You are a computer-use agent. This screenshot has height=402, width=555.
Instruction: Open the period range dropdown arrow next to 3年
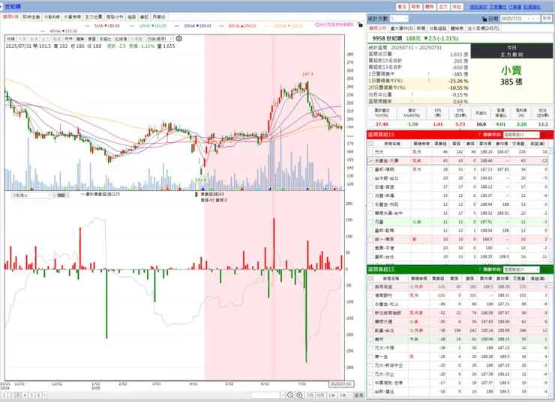[x=350, y=395]
